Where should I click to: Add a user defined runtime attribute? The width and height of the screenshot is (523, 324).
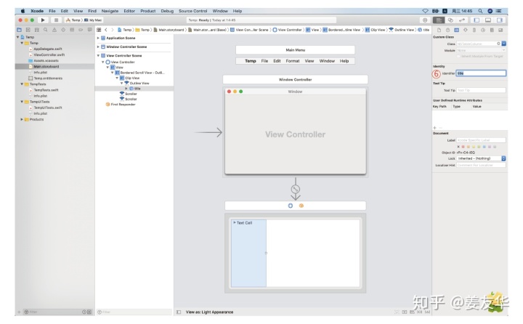(x=434, y=128)
